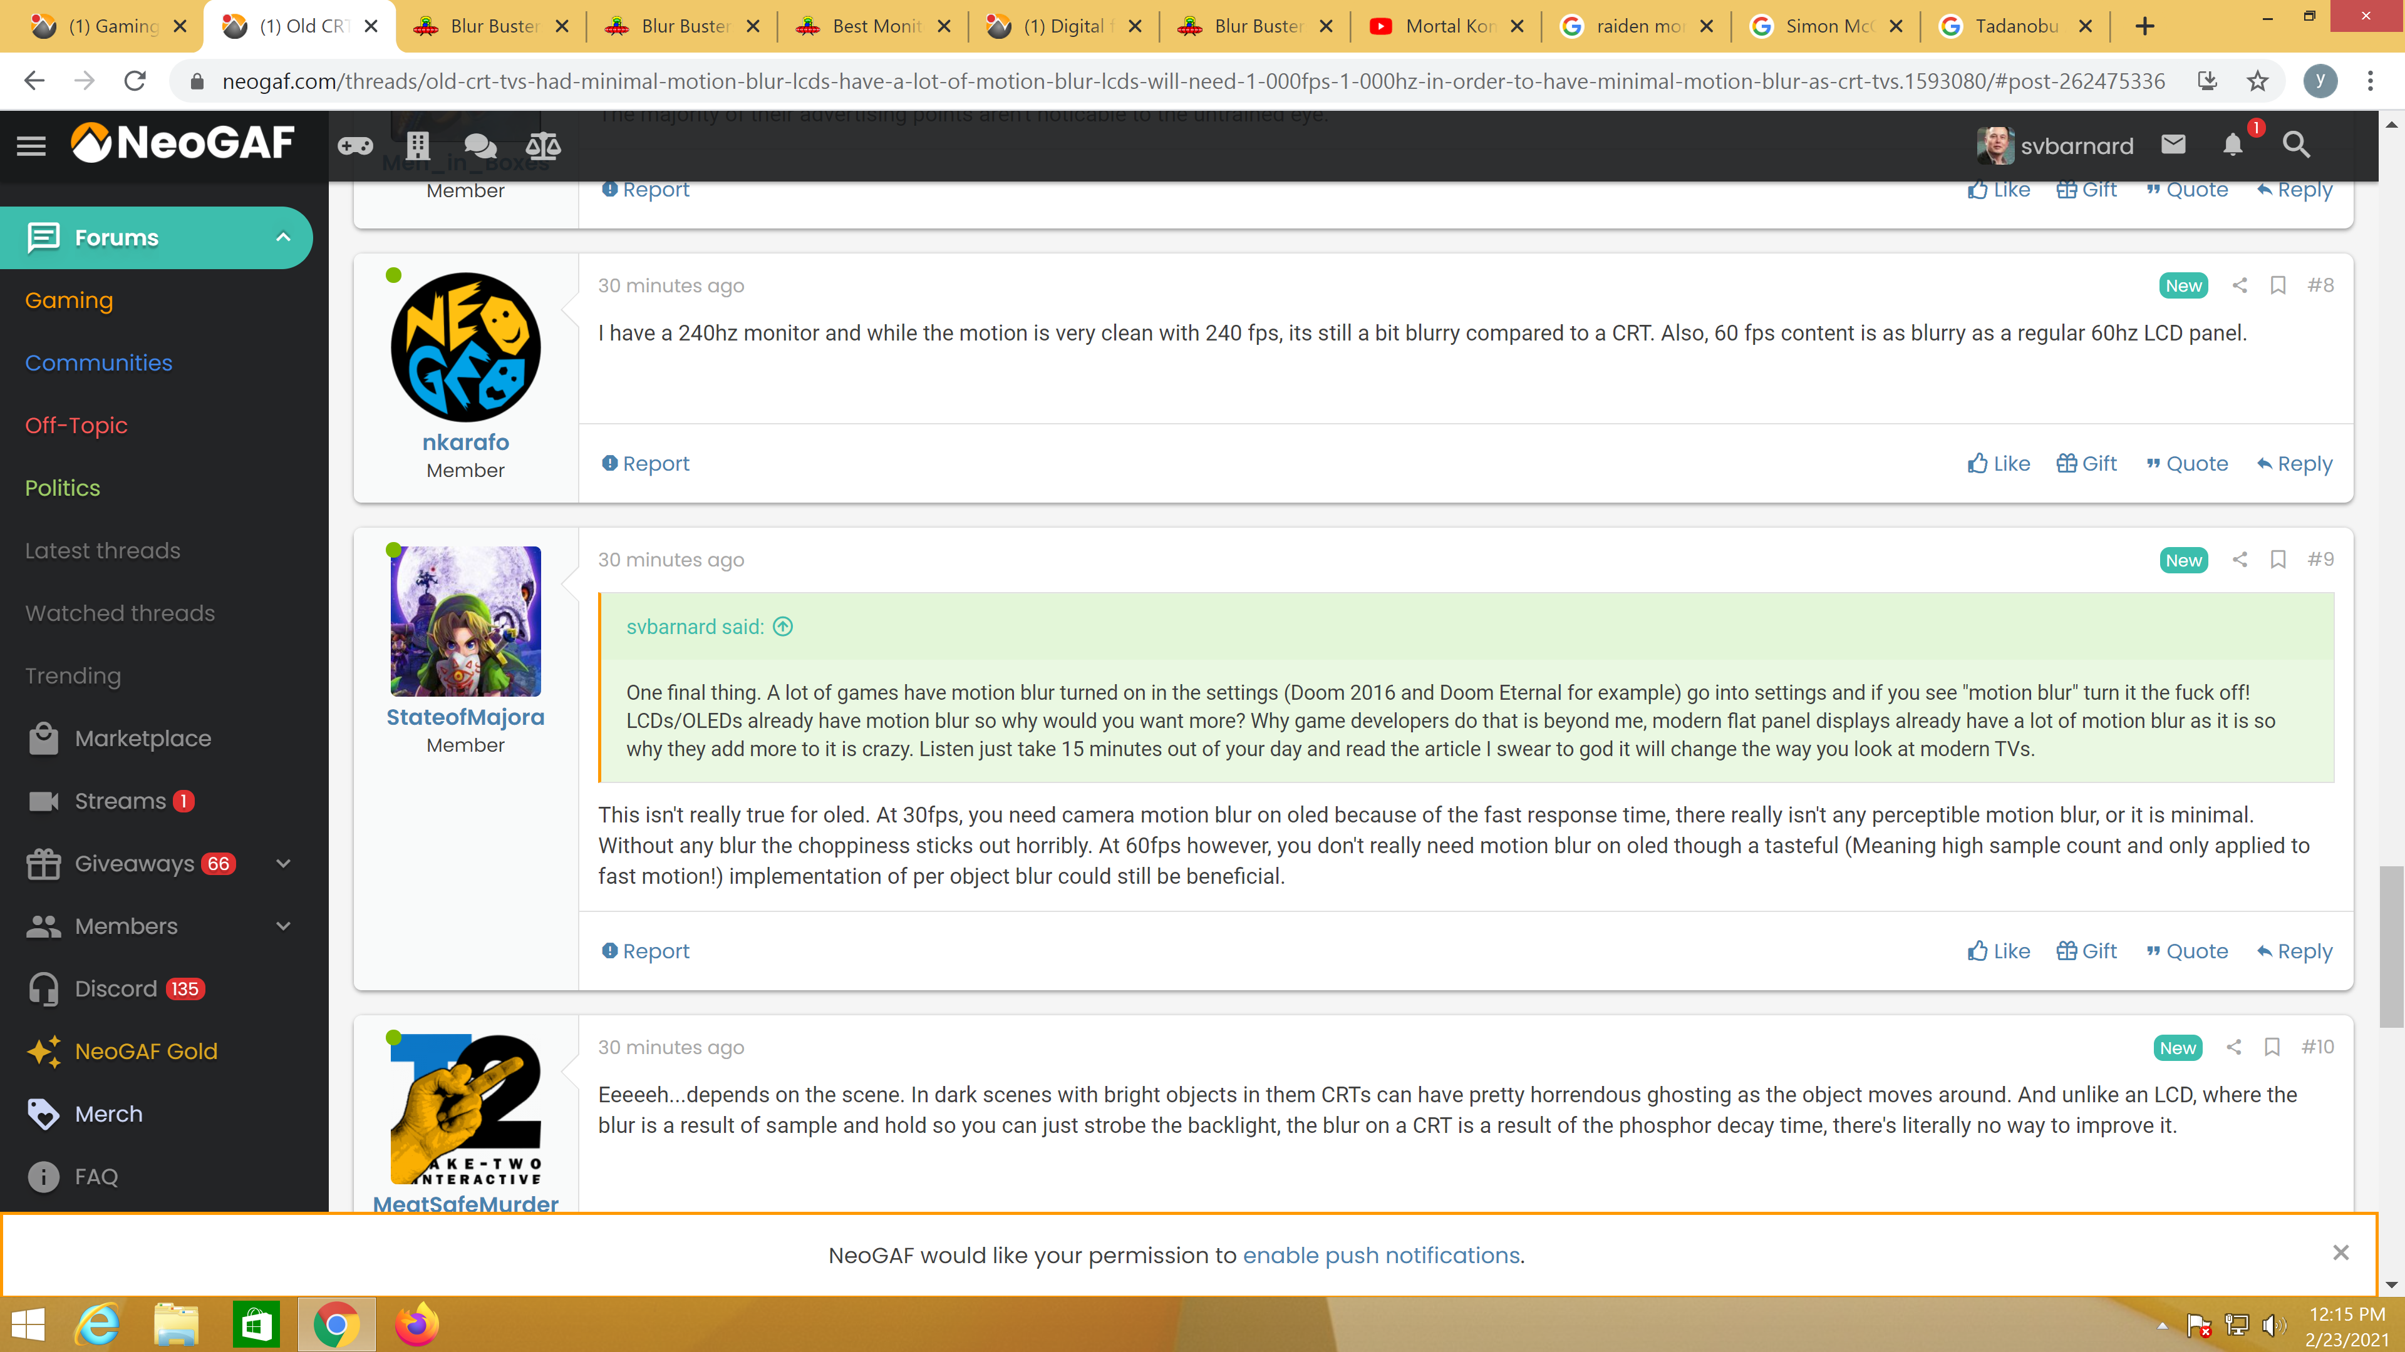The image size is (2405, 1352).
Task: Click MeatSafeMurder's avatar image
Action: 465,1109
